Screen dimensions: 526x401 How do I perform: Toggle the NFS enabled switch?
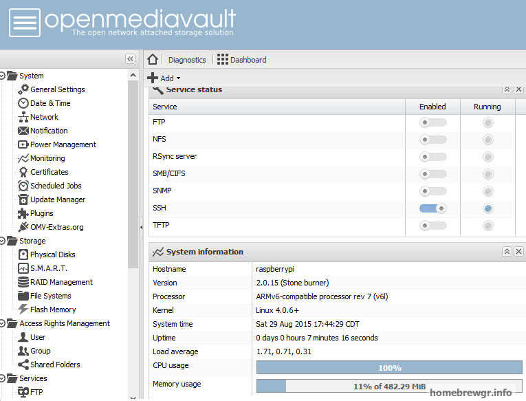[432, 140]
